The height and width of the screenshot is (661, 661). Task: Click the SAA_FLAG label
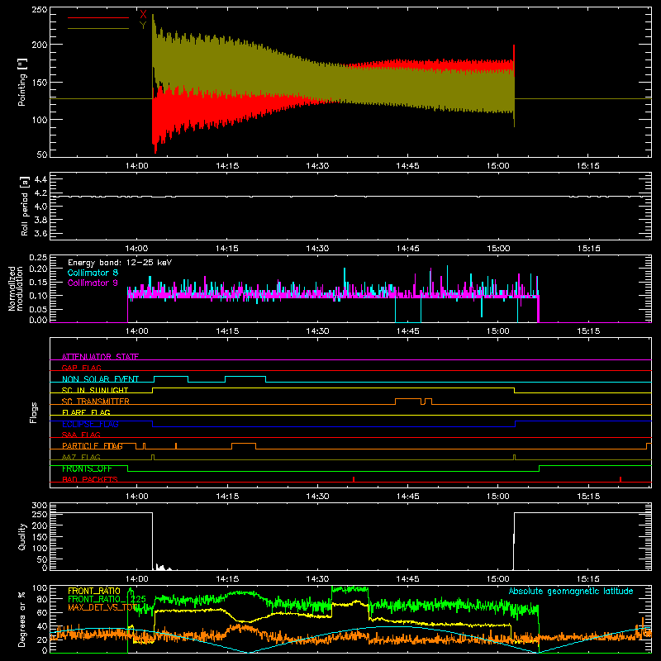81,435
